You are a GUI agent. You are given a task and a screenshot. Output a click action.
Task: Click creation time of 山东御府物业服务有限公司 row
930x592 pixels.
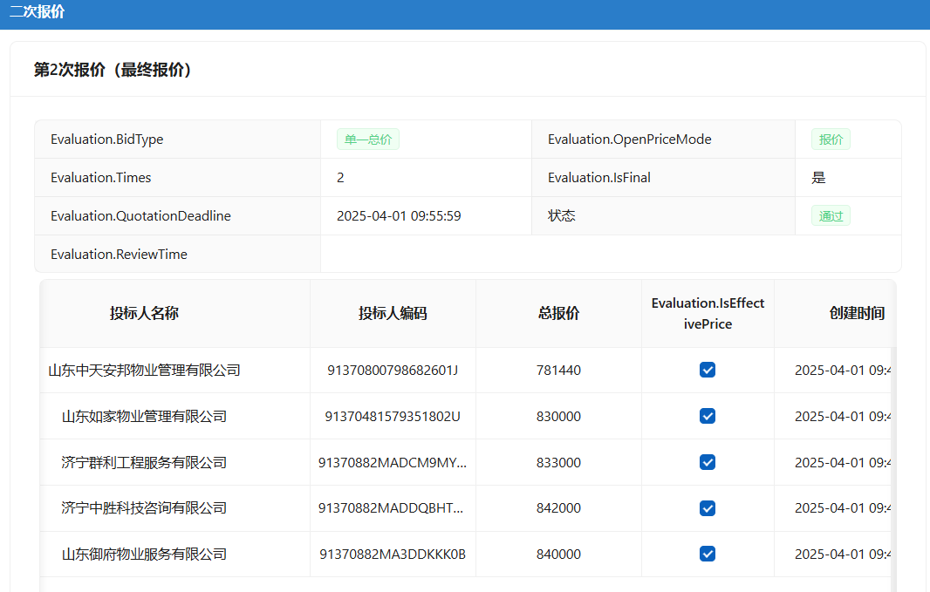point(842,555)
